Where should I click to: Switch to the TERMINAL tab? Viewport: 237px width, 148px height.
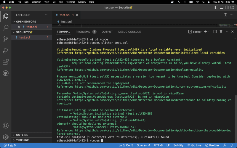coord(63,32)
